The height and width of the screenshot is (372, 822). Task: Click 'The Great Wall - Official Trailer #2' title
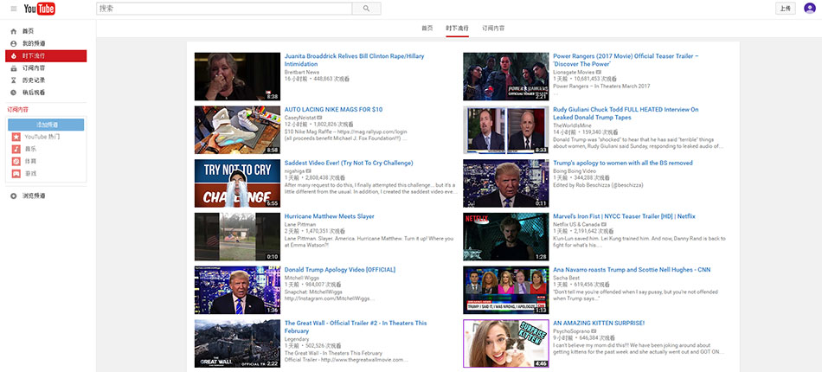356,327
